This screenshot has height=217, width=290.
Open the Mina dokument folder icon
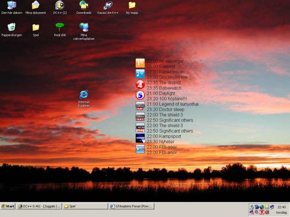tap(36, 6)
